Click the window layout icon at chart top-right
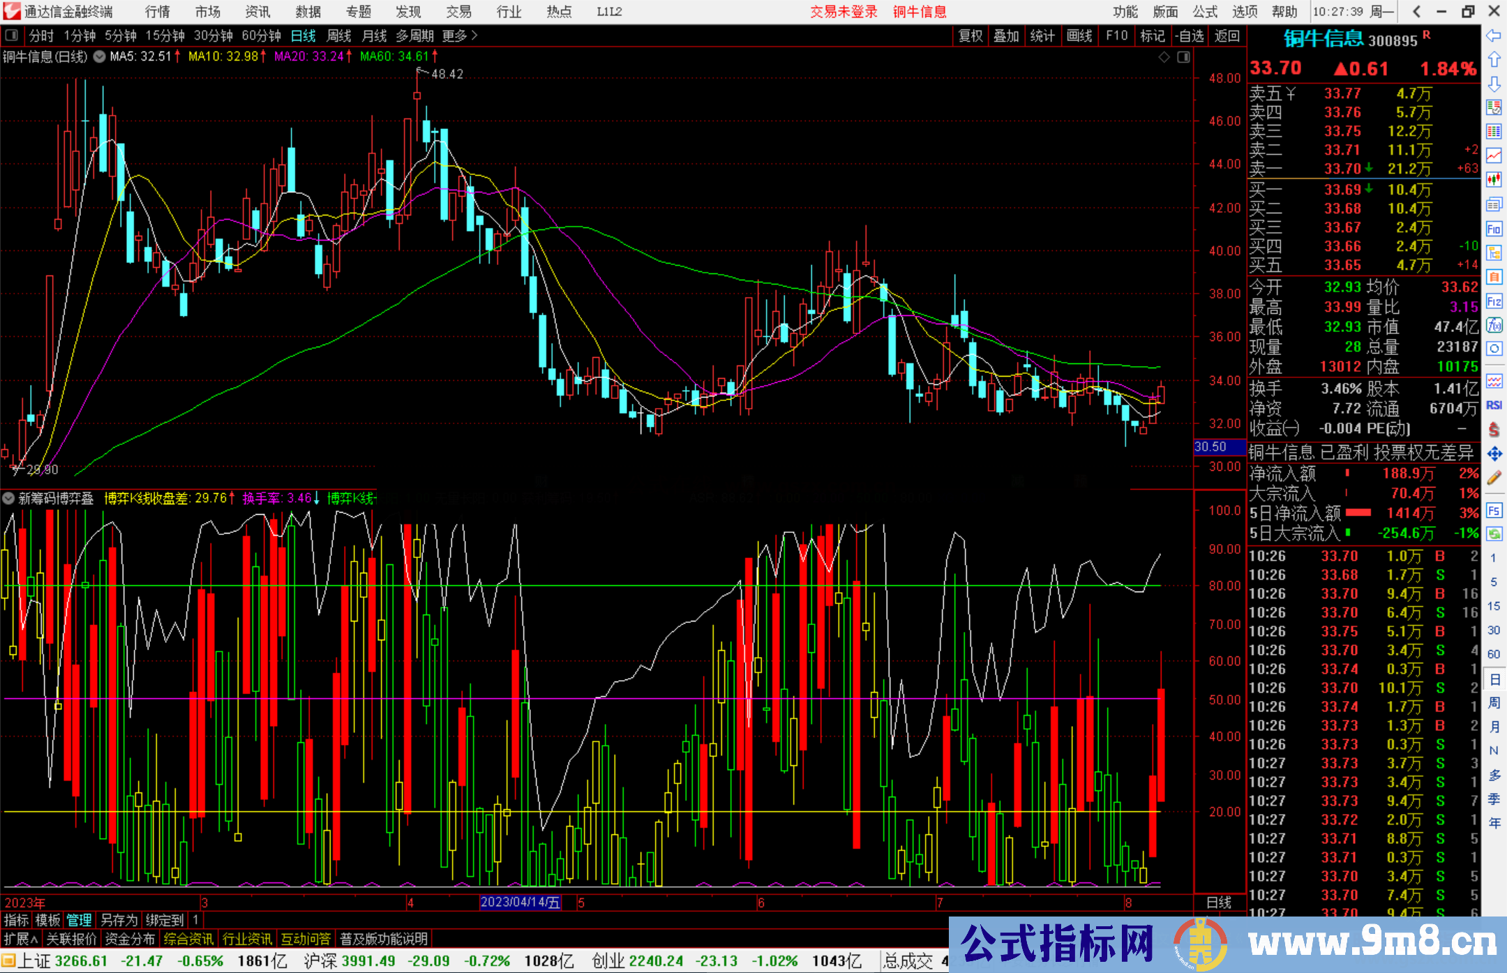The width and height of the screenshot is (1507, 973). pyautogui.click(x=1183, y=57)
